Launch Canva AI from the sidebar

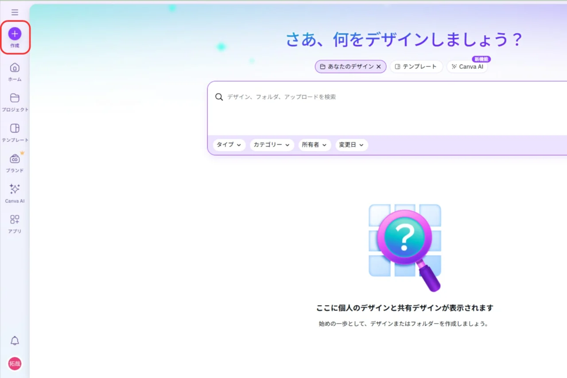(x=15, y=189)
